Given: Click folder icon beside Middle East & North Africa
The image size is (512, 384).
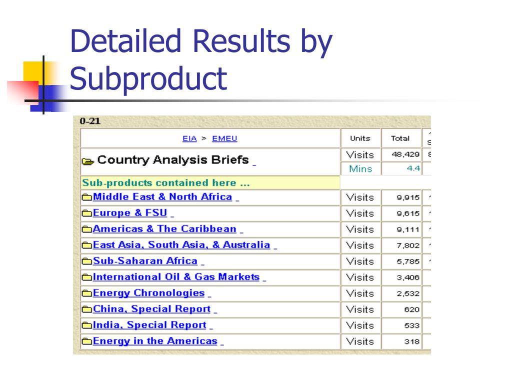Looking at the screenshot, I should [x=86, y=197].
